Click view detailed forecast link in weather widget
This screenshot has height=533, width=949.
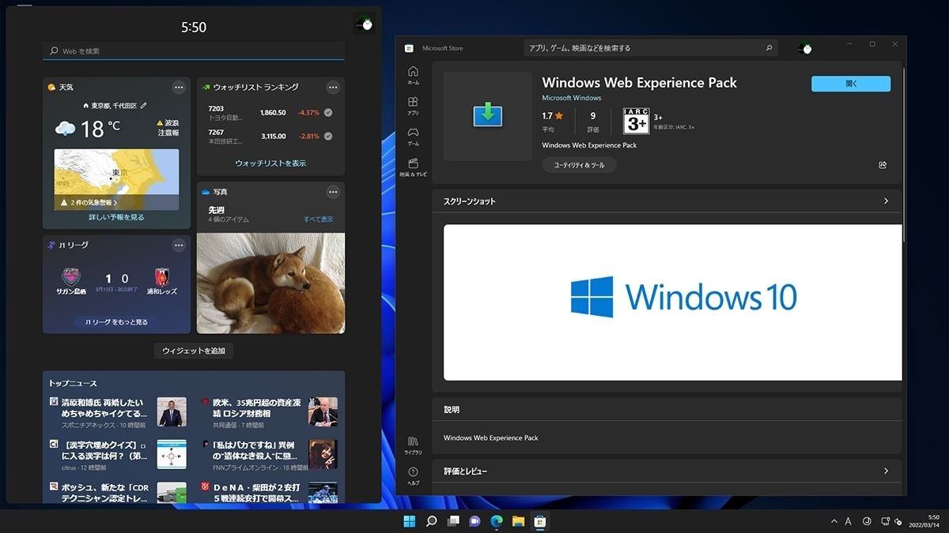116,217
